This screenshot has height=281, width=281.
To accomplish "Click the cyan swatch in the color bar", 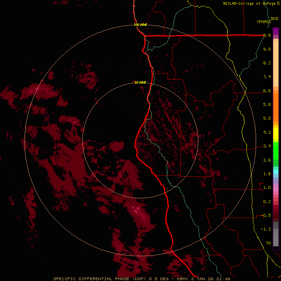I will click(x=276, y=172).
